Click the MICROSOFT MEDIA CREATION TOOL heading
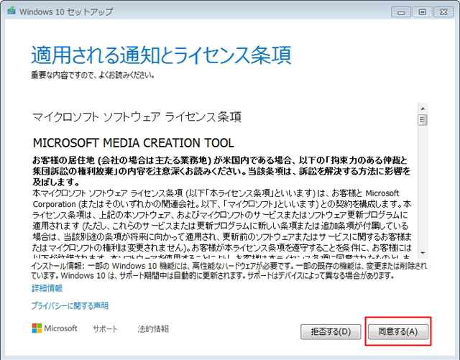The image size is (460, 360). click(134, 143)
